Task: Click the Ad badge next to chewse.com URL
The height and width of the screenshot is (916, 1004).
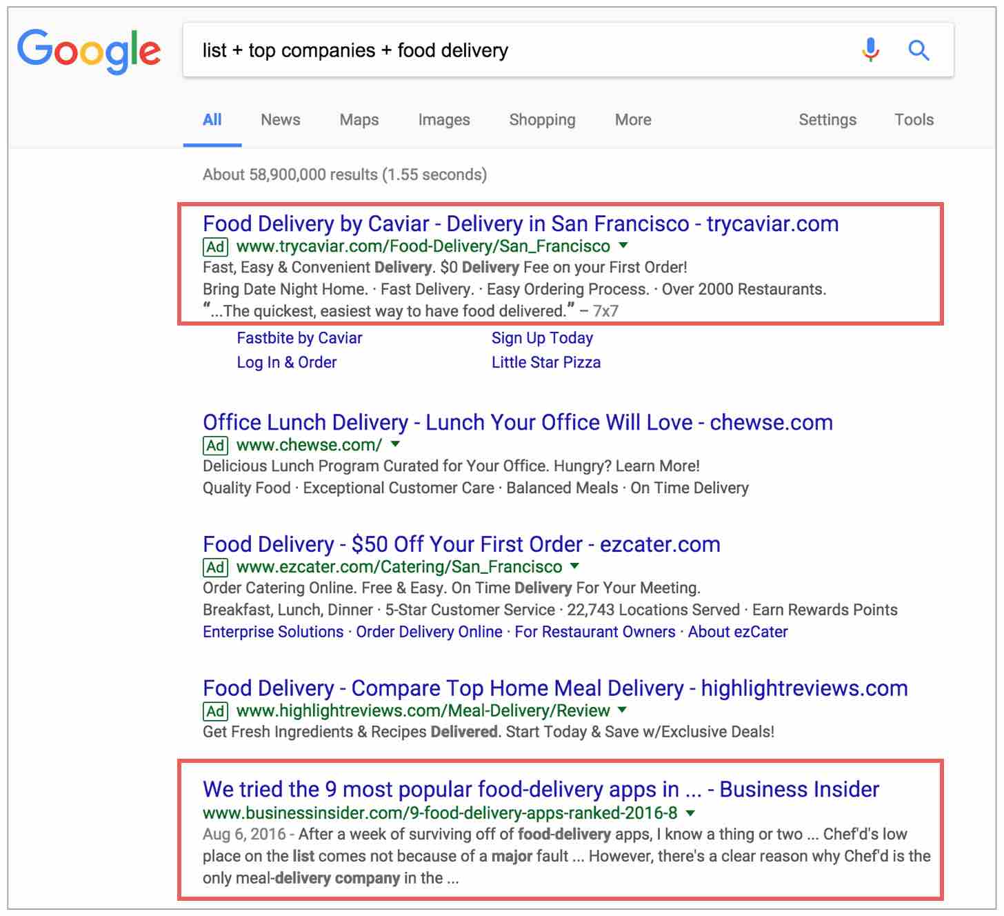Action: [x=215, y=446]
